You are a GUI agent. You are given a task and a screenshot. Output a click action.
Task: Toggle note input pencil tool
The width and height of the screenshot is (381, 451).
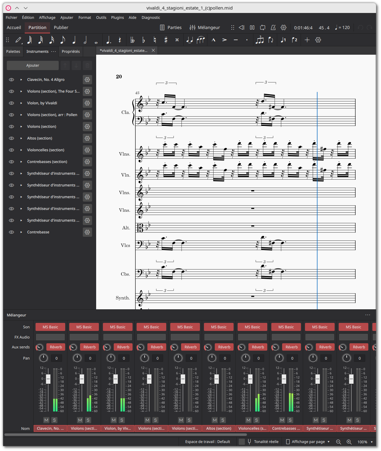(x=19, y=40)
